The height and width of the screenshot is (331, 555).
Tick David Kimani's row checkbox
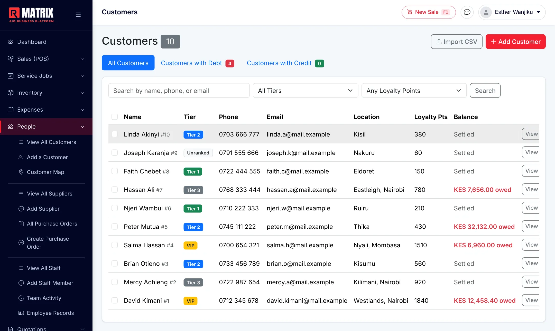click(x=115, y=300)
